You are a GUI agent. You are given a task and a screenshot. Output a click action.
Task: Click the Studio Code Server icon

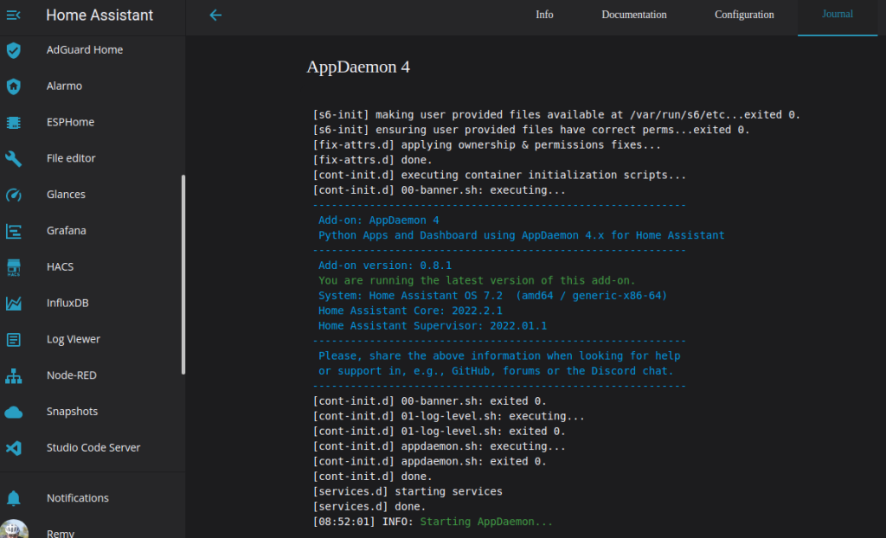(x=14, y=448)
